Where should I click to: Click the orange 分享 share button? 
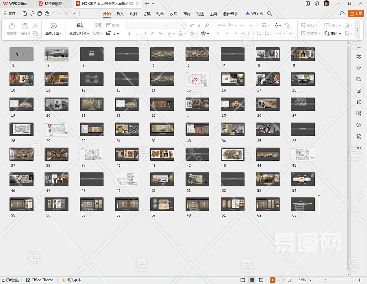356,14
